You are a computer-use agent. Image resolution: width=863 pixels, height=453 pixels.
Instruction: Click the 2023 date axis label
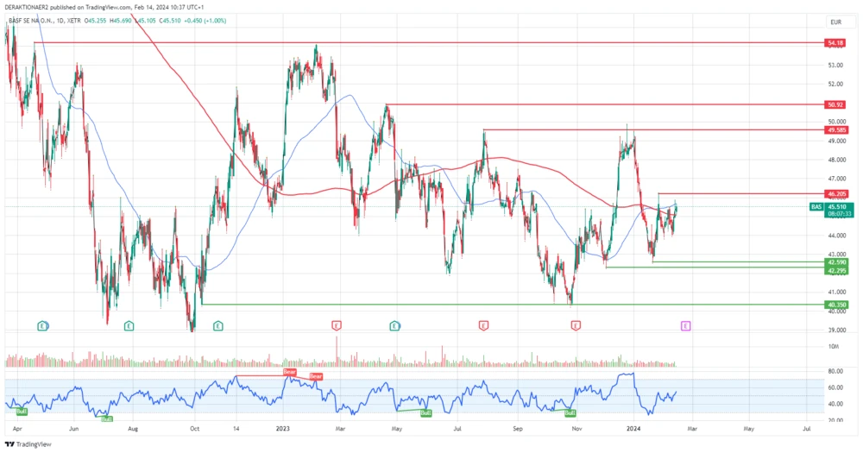point(283,428)
